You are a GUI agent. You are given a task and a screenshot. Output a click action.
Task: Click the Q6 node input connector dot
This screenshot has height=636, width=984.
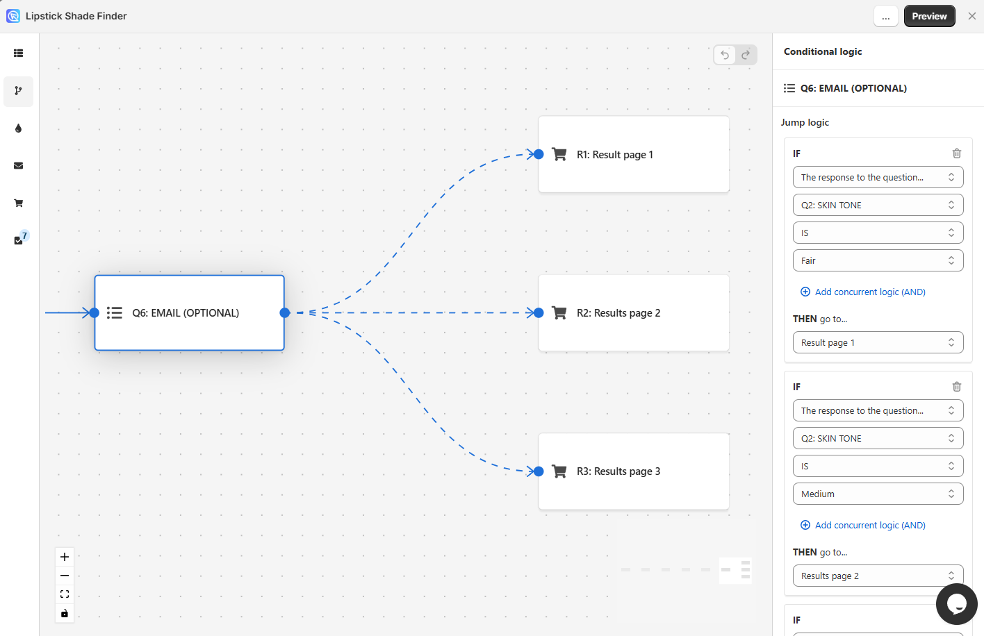click(95, 313)
